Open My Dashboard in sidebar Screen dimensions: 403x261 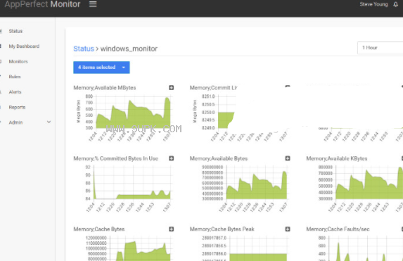point(24,46)
